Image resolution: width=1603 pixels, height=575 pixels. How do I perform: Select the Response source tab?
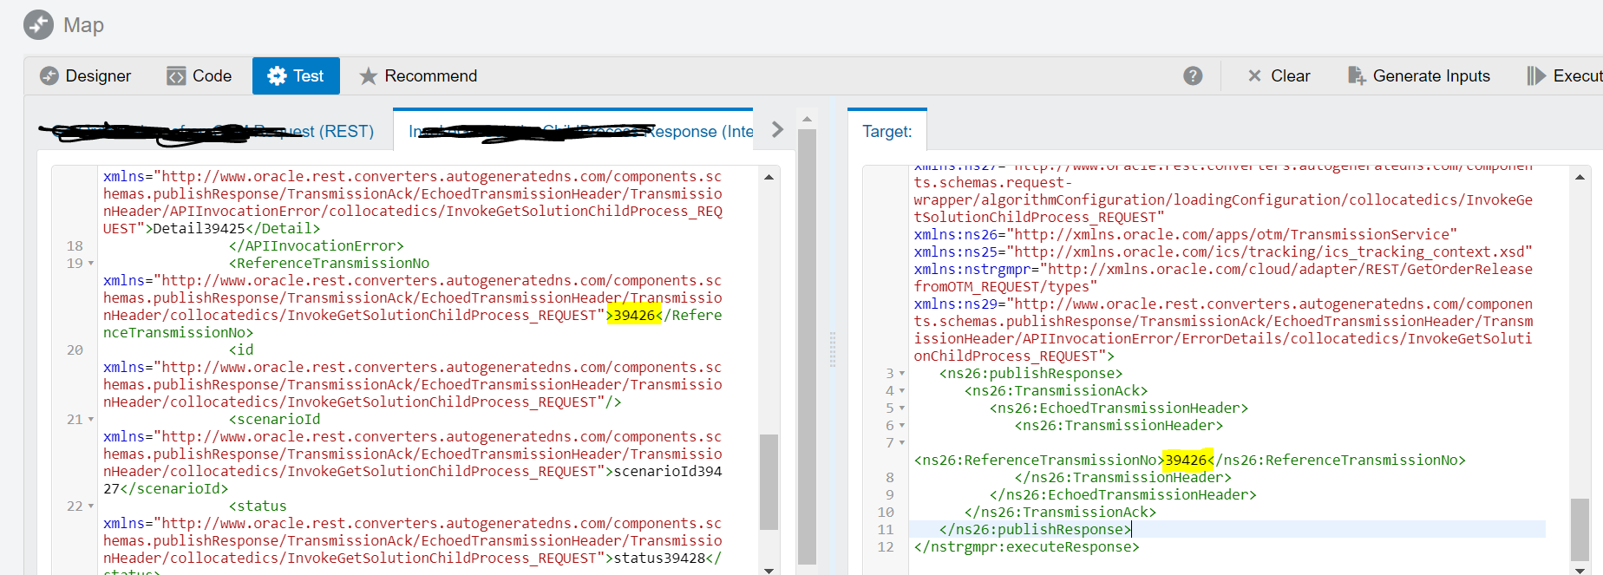click(x=573, y=131)
